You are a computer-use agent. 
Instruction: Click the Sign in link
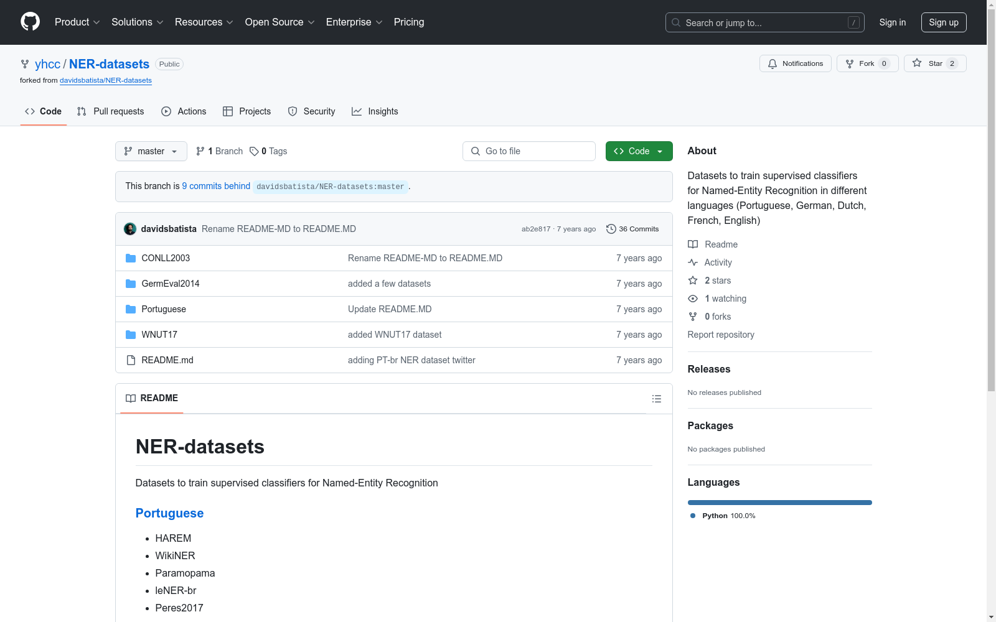pyautogui.click(x=893, y=22)
